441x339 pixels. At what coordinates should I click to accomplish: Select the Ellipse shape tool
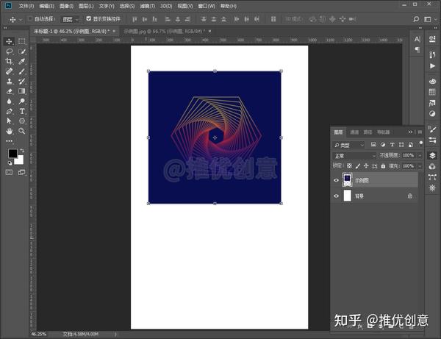point(21,121)
